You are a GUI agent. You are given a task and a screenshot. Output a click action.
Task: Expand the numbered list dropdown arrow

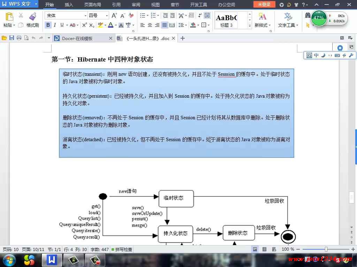tap(158, 16)
